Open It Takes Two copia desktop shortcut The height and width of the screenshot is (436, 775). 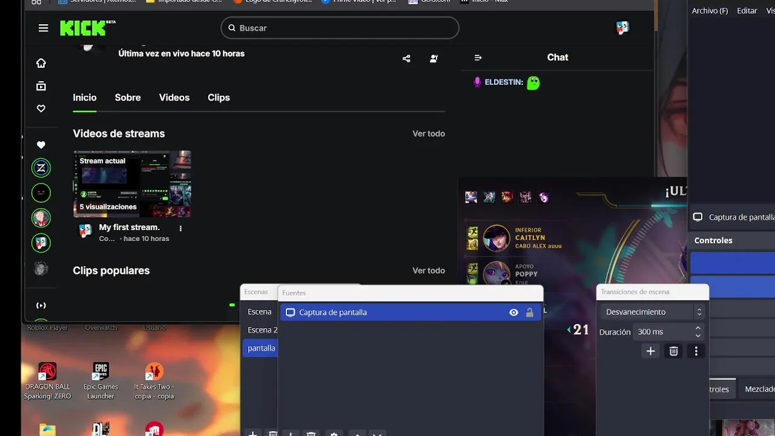pos(154,381)
